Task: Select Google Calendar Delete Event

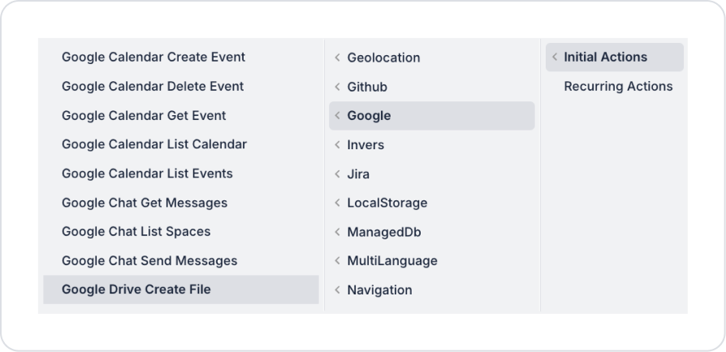Action: 181,86
